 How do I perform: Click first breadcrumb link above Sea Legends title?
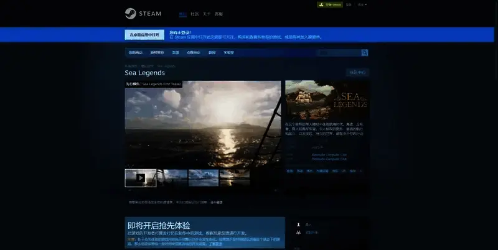[131, 67]
